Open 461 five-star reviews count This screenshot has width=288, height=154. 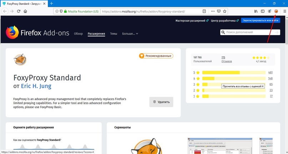point(271,73)
